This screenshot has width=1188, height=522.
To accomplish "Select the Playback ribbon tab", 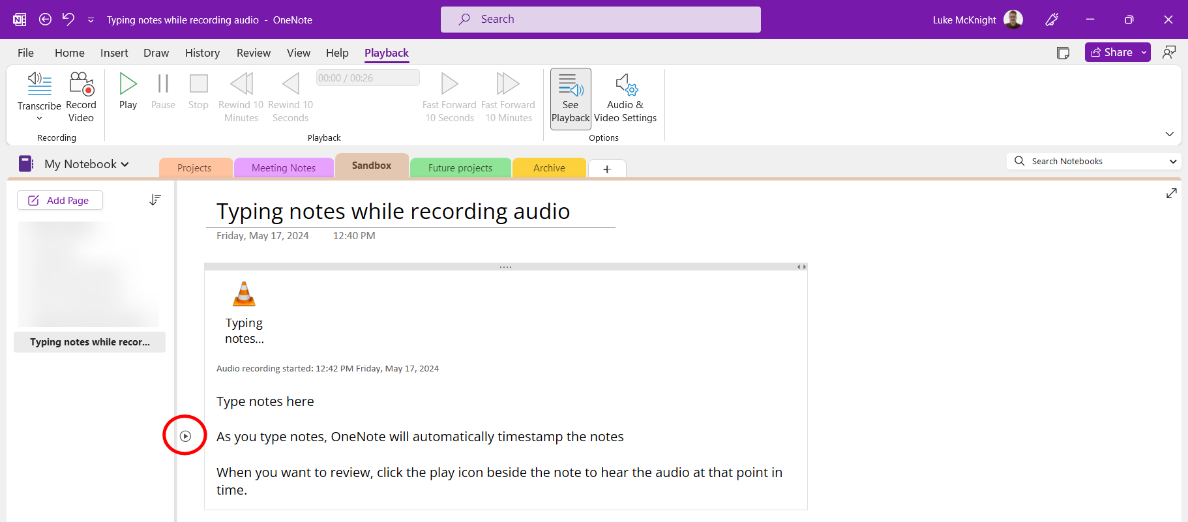I will [387, 53].
